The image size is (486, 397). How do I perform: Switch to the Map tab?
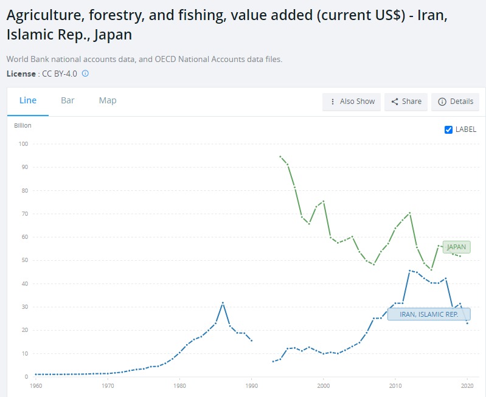(x=108, y=100)
